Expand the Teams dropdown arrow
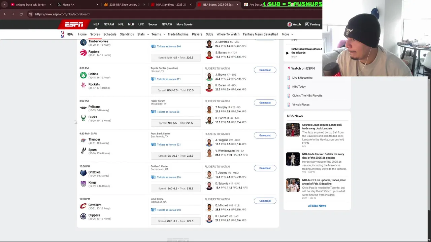Screen dimensions: 431x242 click(x=164, y=34)
